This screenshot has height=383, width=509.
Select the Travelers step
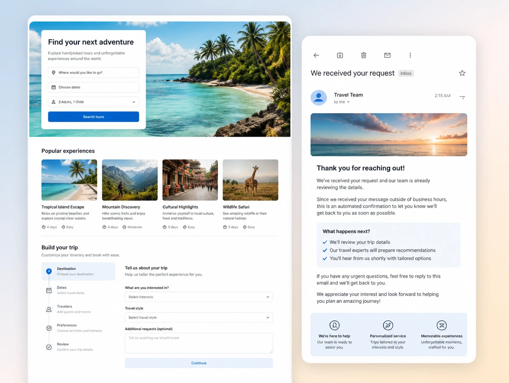point(78,309)
